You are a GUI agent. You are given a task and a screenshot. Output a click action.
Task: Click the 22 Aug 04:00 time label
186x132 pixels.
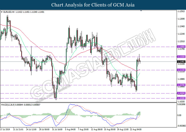[x=136, y=129]
